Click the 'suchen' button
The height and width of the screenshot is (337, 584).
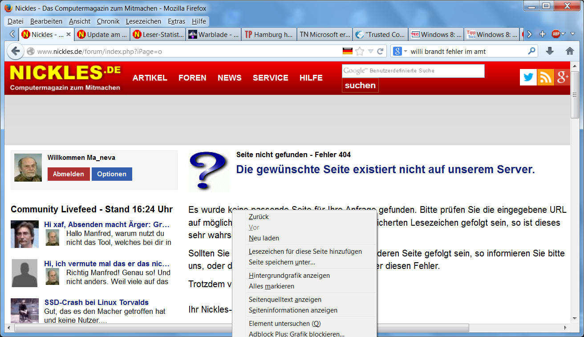coord(360,85)
